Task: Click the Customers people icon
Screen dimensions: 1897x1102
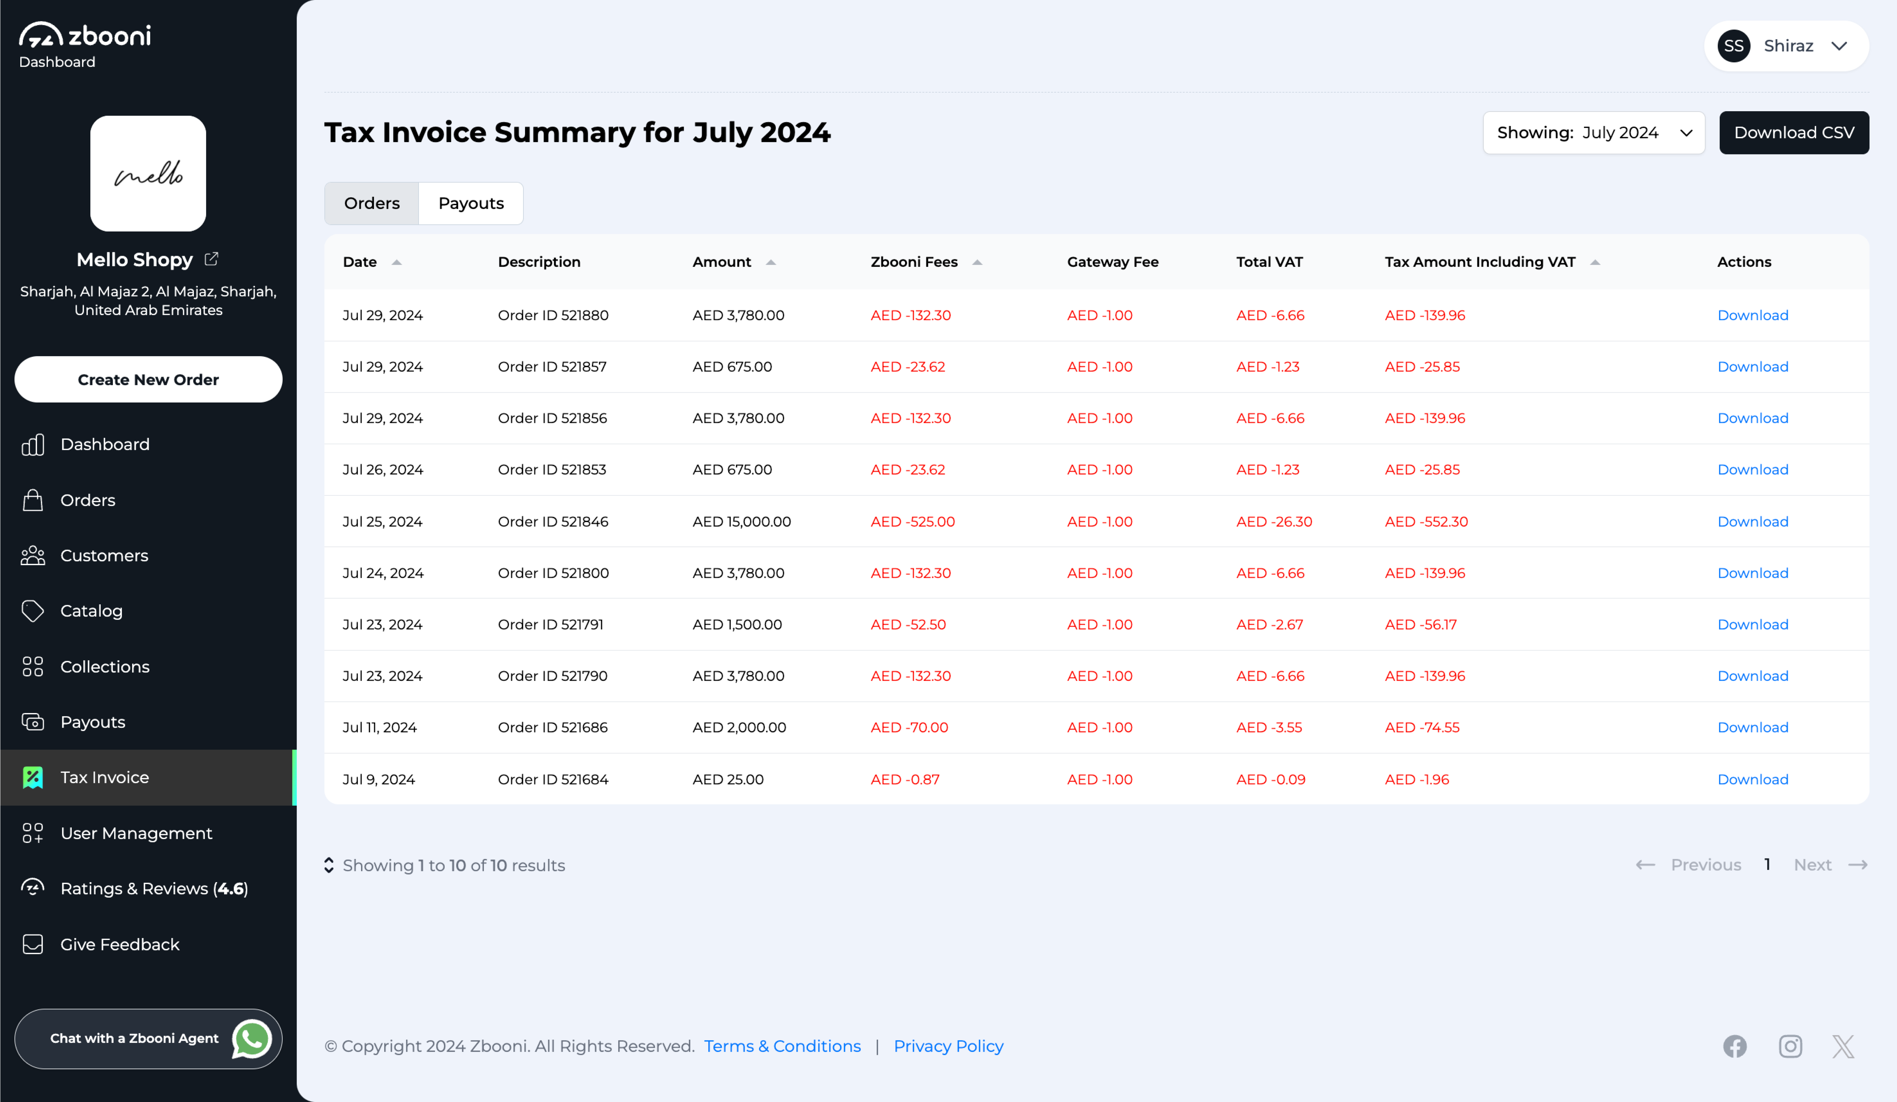Action: click(33, 556)
